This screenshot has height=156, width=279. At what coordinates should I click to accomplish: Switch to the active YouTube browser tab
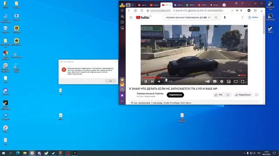pyautogui.click(x=167, y=5)
